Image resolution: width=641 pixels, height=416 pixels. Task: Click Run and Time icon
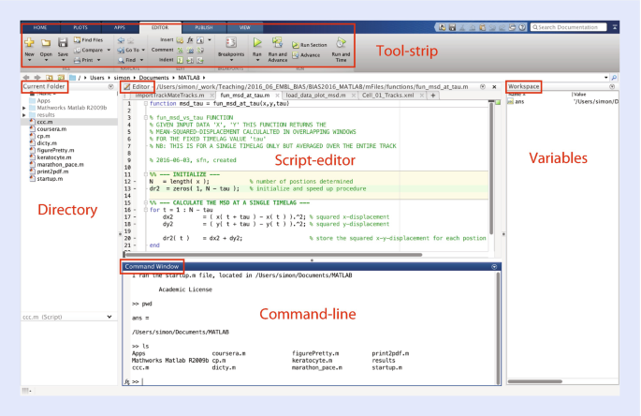pyautogui.click(x=341, y=42)
